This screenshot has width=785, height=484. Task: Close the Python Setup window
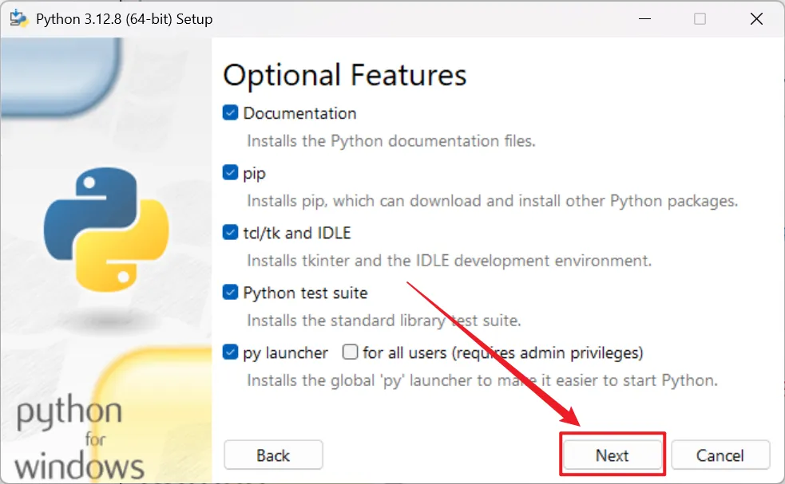coord(755,18)
